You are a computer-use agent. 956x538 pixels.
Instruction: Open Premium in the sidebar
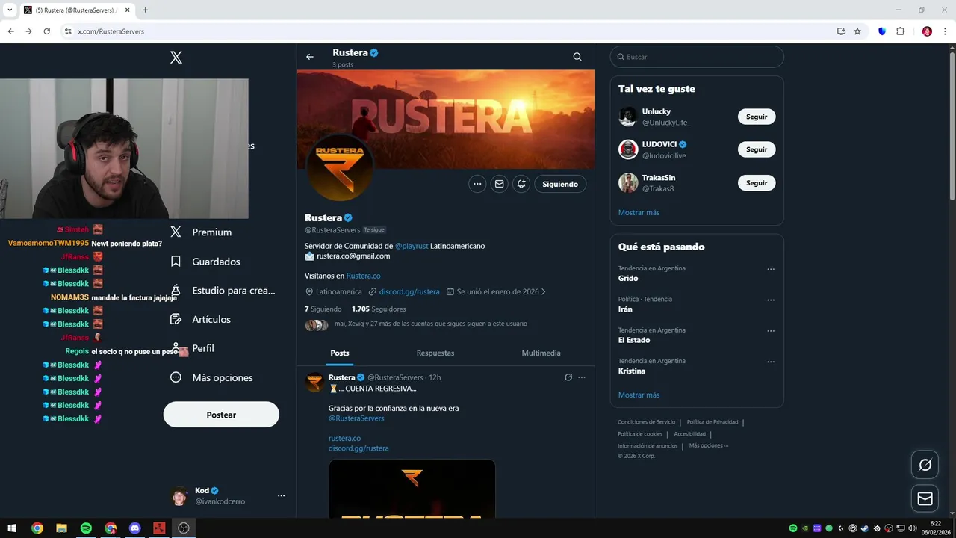201,232
